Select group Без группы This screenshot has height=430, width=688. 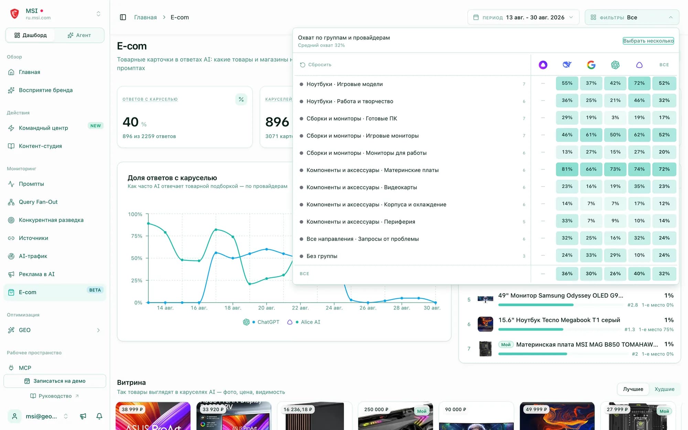point(412,256)
